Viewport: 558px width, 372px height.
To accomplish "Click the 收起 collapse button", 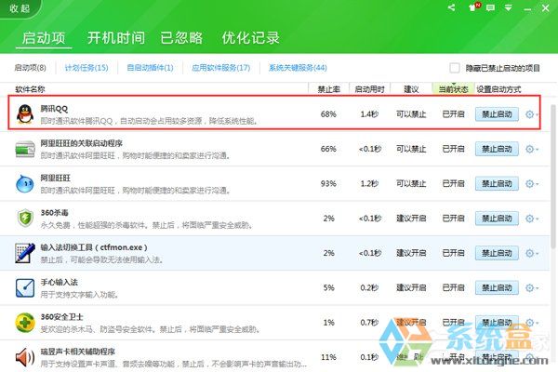I will 20,8.
